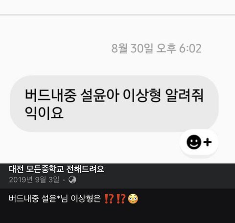Click the word 설윤아 inside the bubble

100,96
